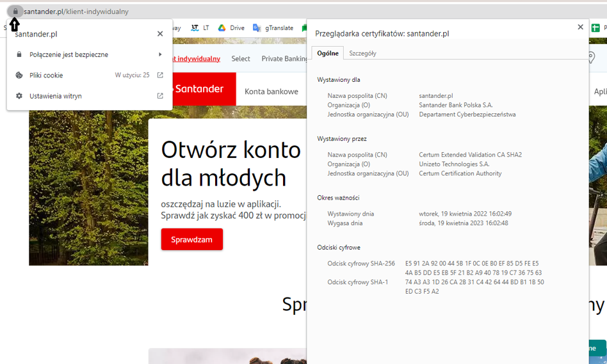
Task: Click the red Sprawdzam button
Action: click(192, 239)
